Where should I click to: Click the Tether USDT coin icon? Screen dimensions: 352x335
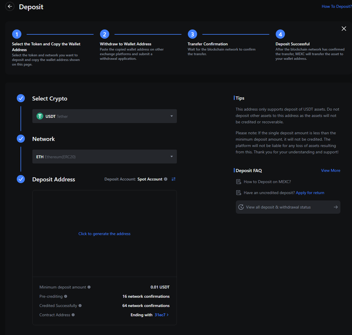pyautogui.click(x=40, y=116)
